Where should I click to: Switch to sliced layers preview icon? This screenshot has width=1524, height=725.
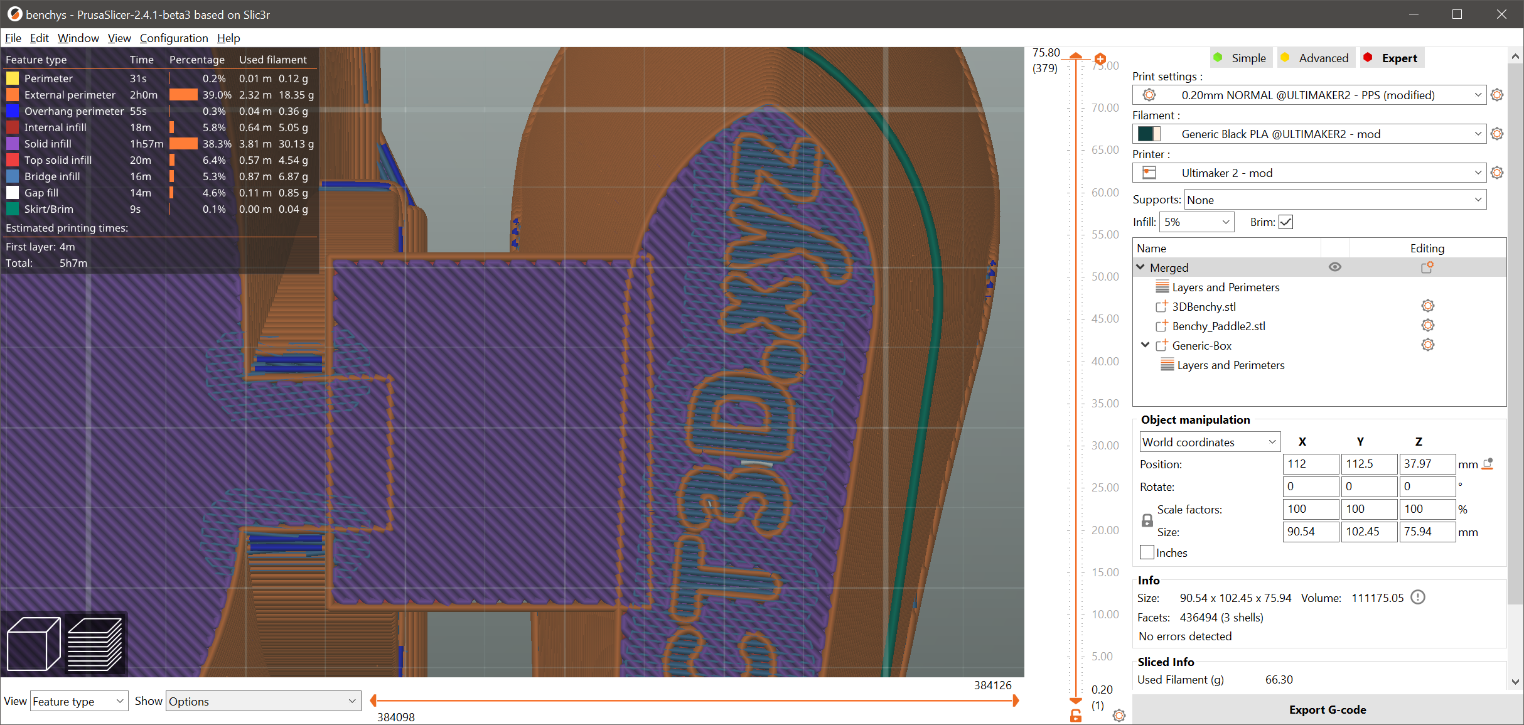pos(95,643)
